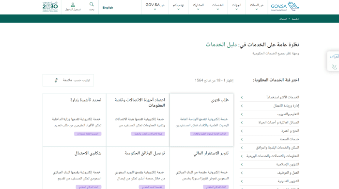Expand السكن والخدمات البلدية والمرافق category

tap(269, 148)
